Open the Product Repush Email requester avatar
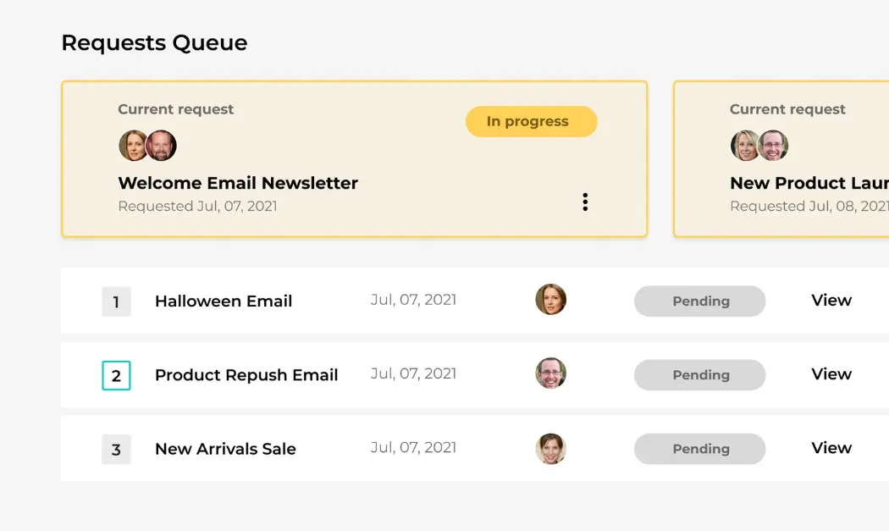This screenshot has height=531, width=889. click(x=551, y=373)
